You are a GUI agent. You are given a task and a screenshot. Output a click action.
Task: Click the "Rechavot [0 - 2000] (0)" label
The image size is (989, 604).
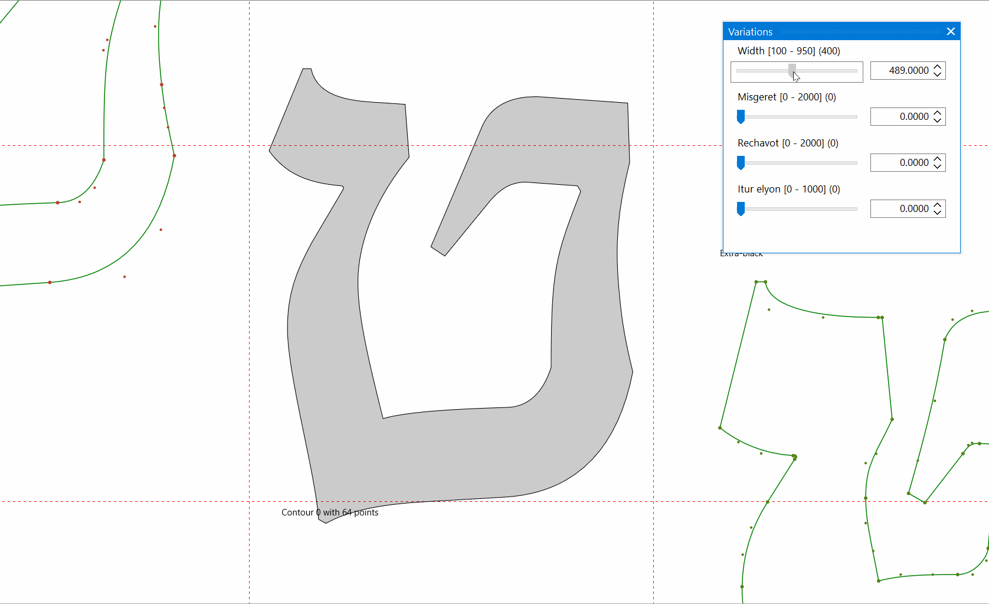point(788,143)
